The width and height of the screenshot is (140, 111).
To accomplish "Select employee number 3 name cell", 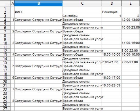I will pos(38,43).
